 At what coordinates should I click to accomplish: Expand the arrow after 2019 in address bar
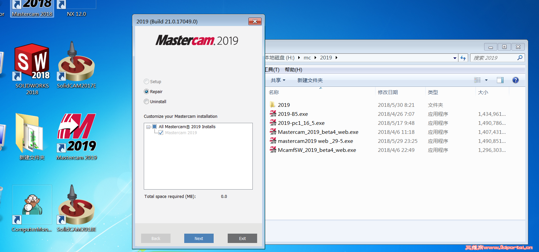point(336,58)
